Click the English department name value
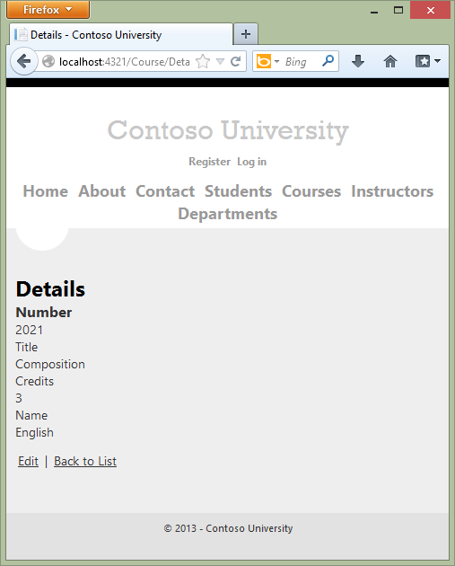This screenshot has width=455, height=566. [35, 432]
